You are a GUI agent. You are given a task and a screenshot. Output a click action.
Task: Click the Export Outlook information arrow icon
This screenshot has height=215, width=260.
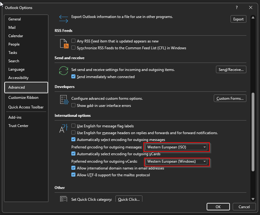pos(63,19)
